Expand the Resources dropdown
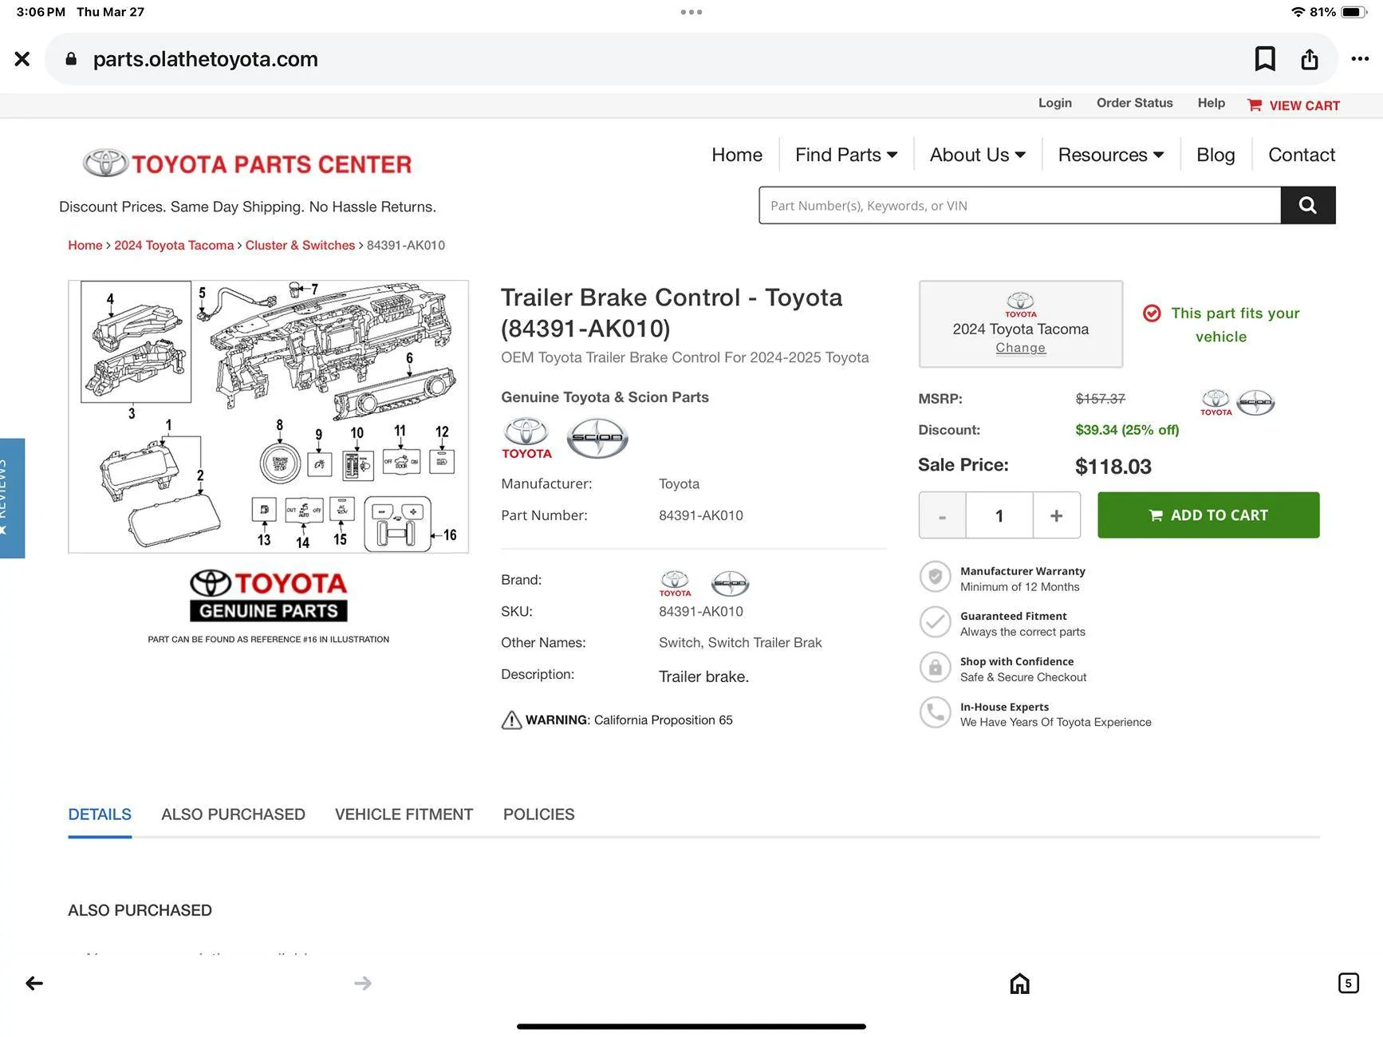This screenshot has height=1037, width=1383. [1111, 155]
